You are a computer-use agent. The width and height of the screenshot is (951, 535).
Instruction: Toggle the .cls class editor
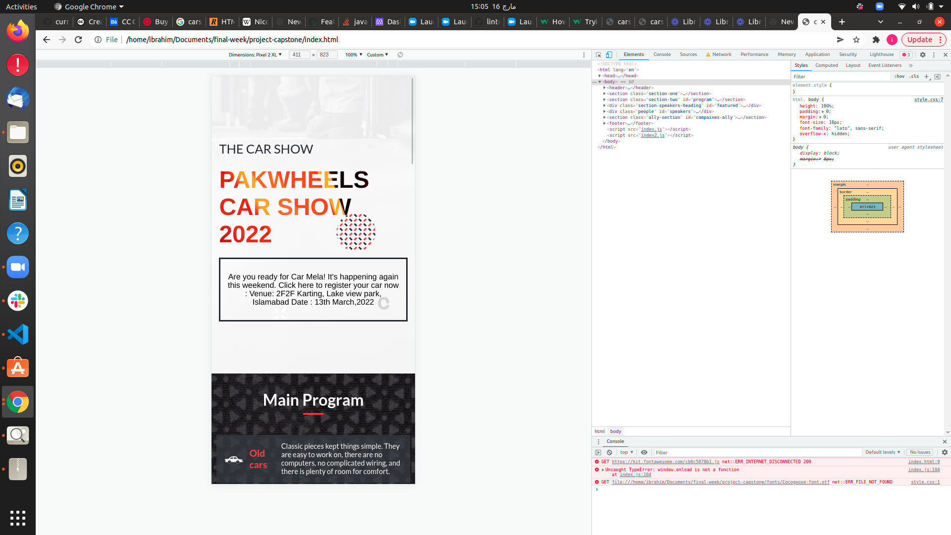coord(914,76)
